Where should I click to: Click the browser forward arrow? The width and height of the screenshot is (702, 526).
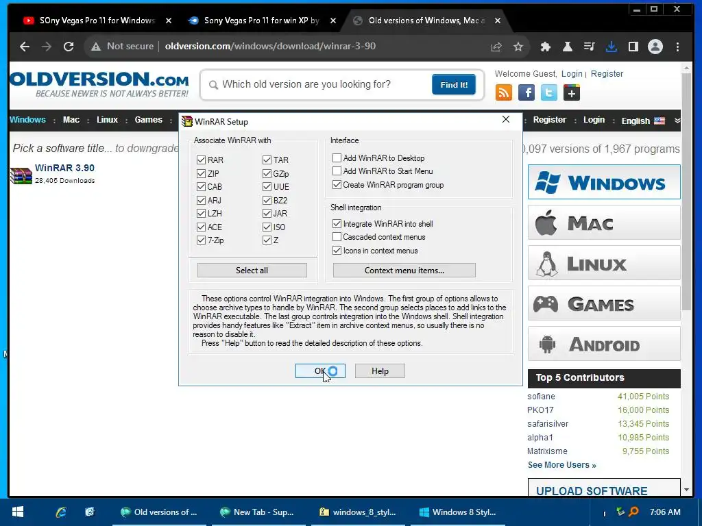click(x=47, y=47)
